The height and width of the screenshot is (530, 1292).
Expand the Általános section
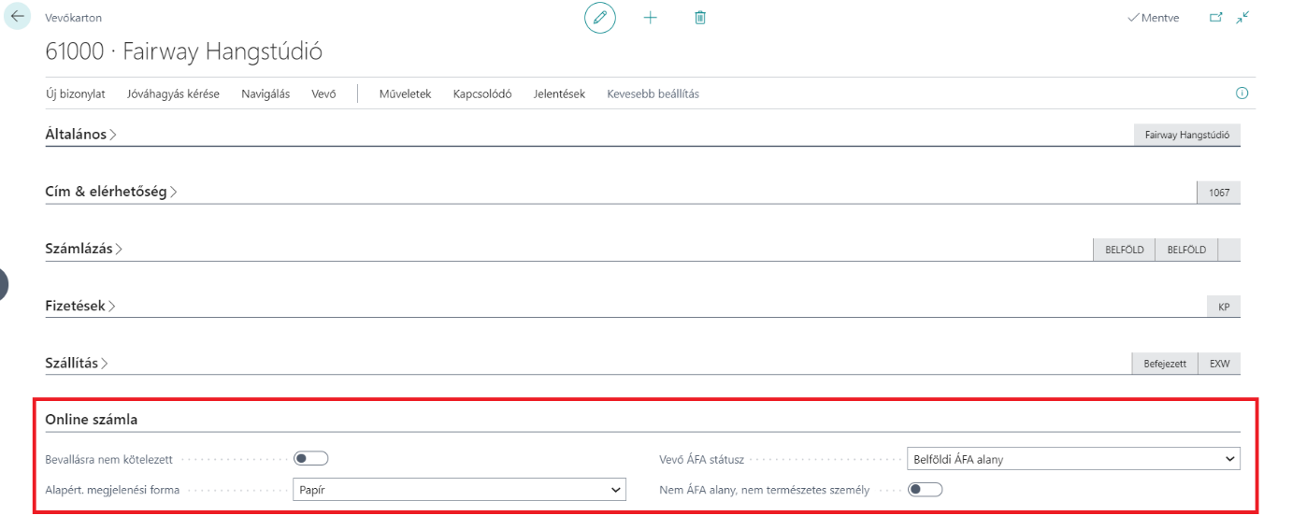[80, 135]
